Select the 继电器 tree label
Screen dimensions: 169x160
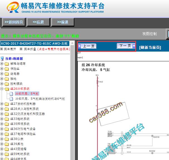(15, 74)
